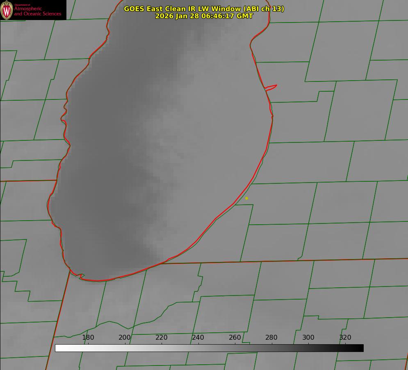Click the 180 colorbar tick label
Image resolution: width=408 pixels, height=370 pixels.
[x=88, y=338]
